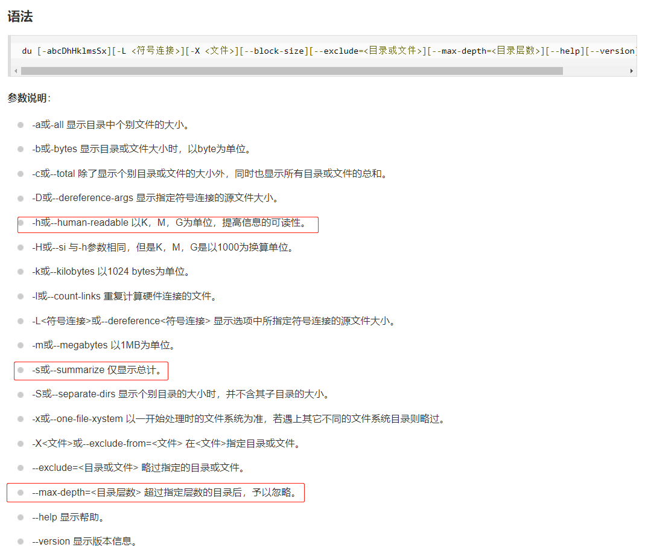The height and width of the screenshot is (550, 645).
Task: Click the --max-depth=<目录层数> option line
Action: pos(165,493)
